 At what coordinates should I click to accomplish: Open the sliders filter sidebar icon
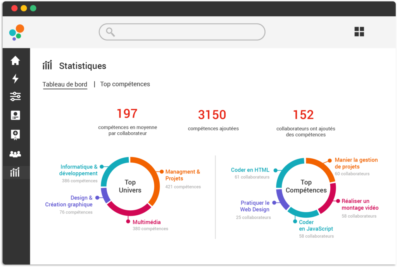coord(15,97)
